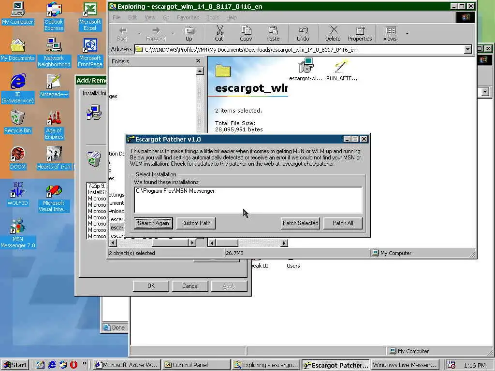Launch MSN Messenger 7.0 shortcut
Image resolution: width=495 pixels, height=371 pixels.
click(x=18, y=233)
